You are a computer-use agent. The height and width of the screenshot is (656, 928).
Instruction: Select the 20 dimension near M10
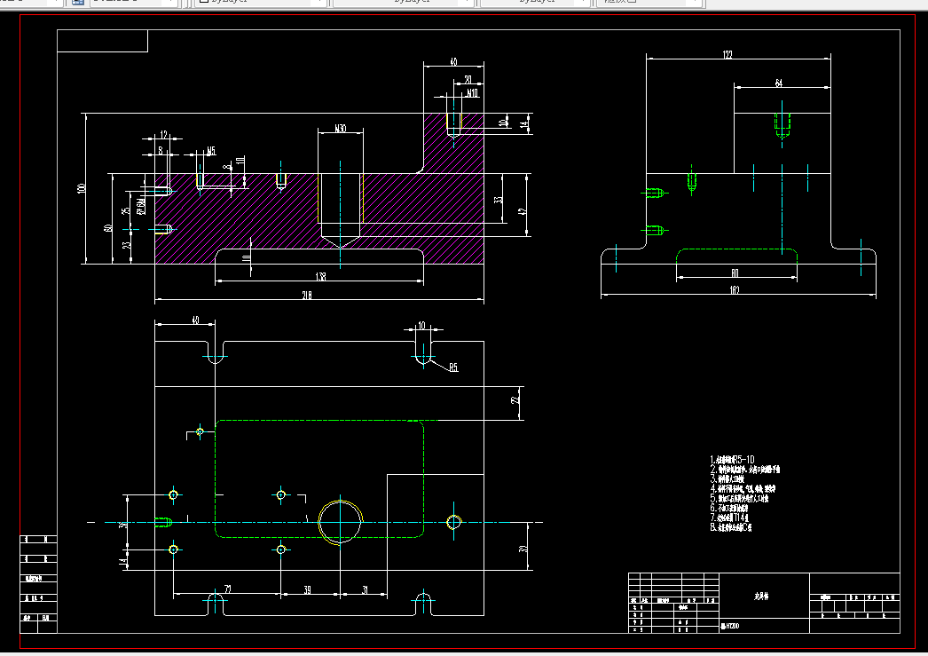point(468,79)
